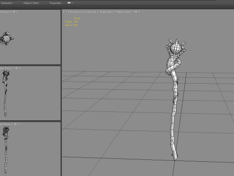Click the top-view viewport's staff model
This screenshot has width=234, height=176.
coord(6,39)
